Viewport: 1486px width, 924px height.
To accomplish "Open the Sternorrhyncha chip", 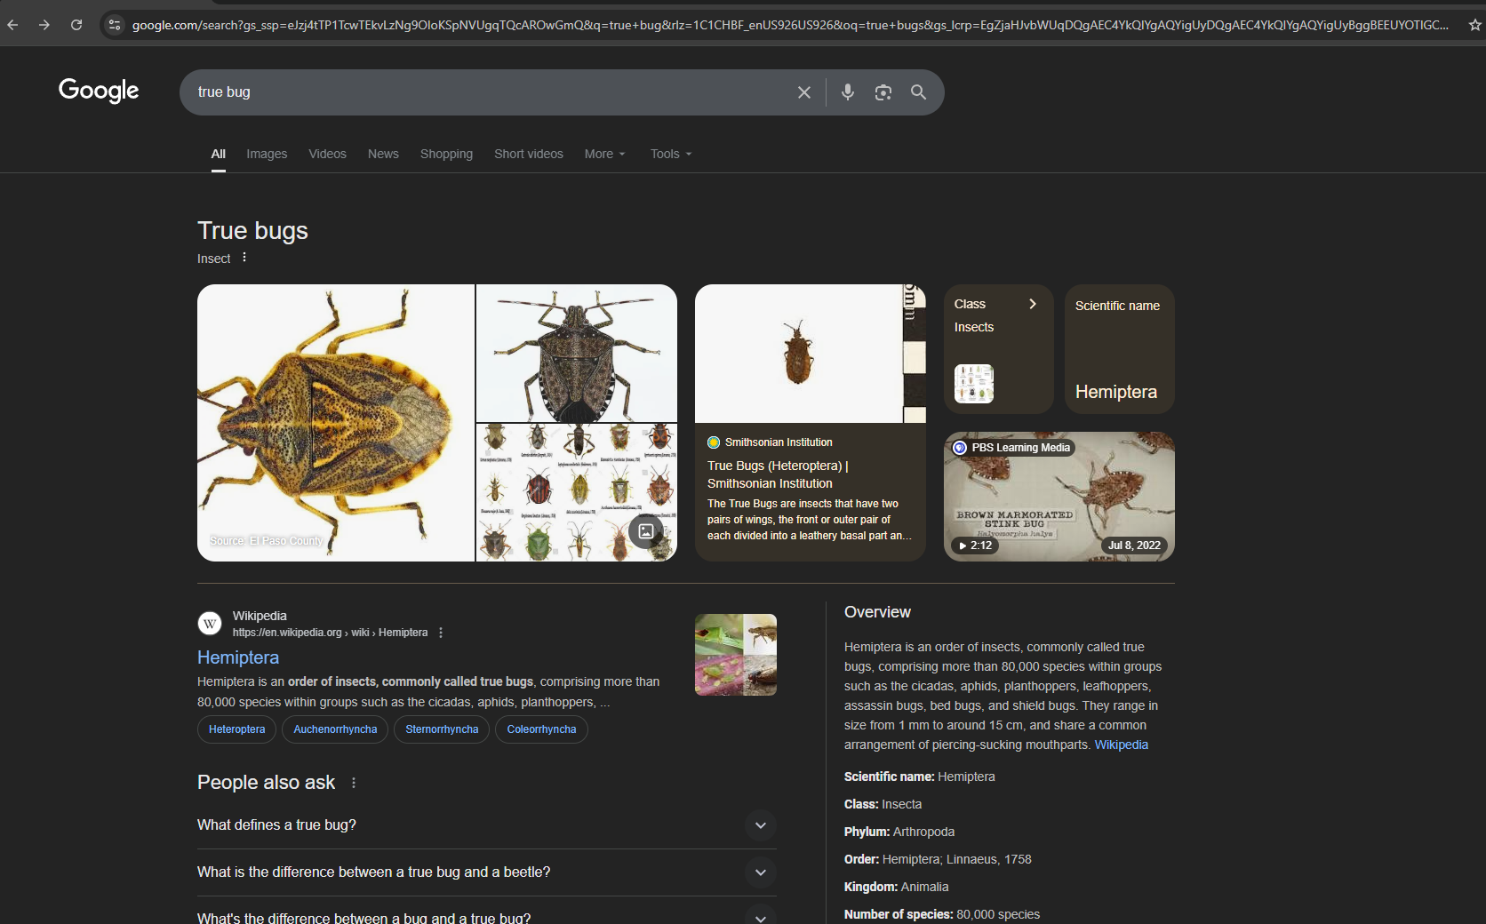I will pyautogui.click(x=442, y=729).
